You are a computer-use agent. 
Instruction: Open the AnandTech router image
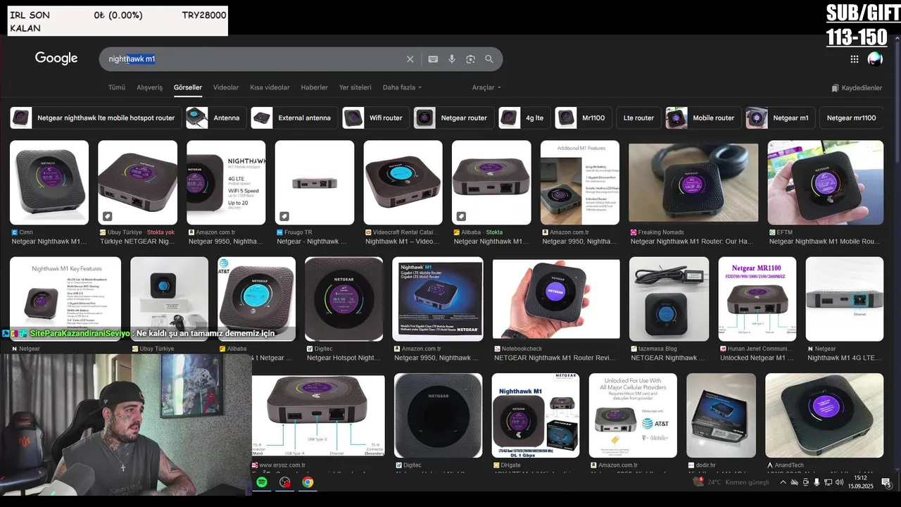(824, 415)
